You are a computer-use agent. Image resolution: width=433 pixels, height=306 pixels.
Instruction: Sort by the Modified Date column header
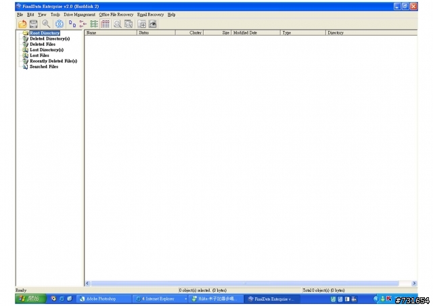tap(256, 32)
